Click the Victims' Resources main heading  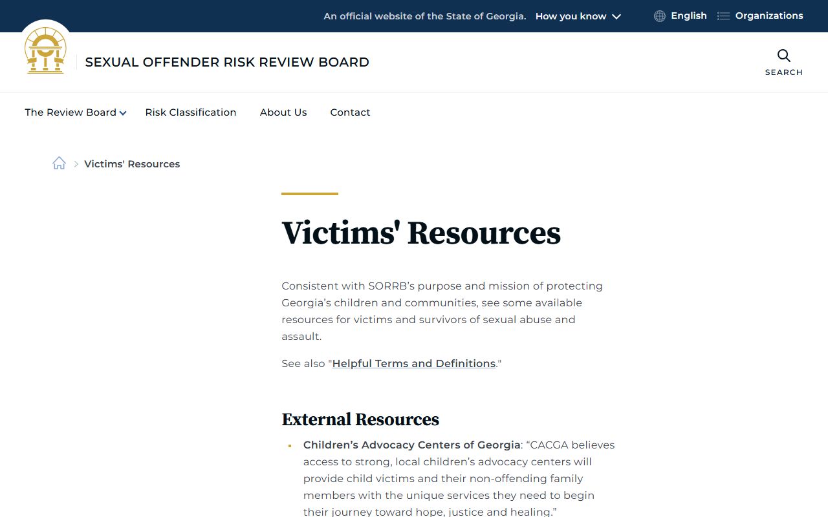421,233
